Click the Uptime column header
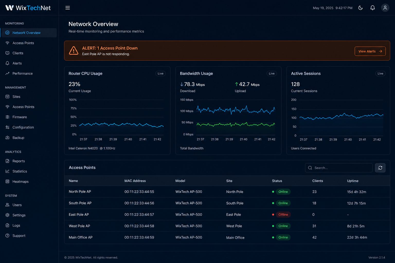The height and width of the screenshot is (263, 395). click(x=353, y=181)
